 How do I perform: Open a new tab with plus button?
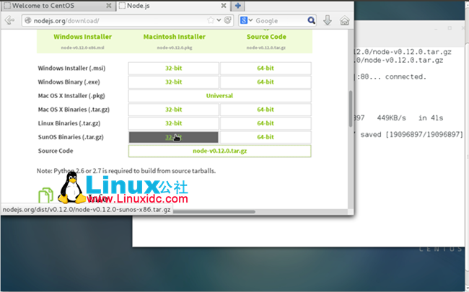point(238,6)
